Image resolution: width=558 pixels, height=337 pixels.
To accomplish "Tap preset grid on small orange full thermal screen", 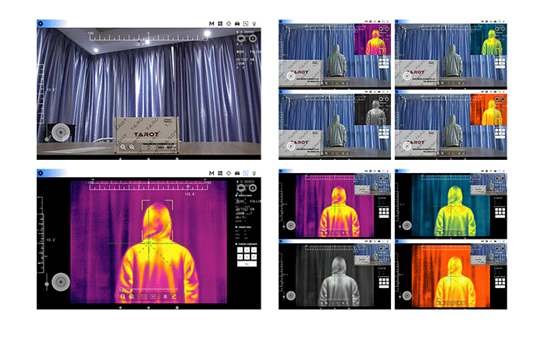I will tap(499, 282).
